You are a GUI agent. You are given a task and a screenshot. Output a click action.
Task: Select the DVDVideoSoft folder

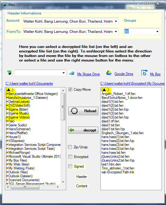(18, 106)
